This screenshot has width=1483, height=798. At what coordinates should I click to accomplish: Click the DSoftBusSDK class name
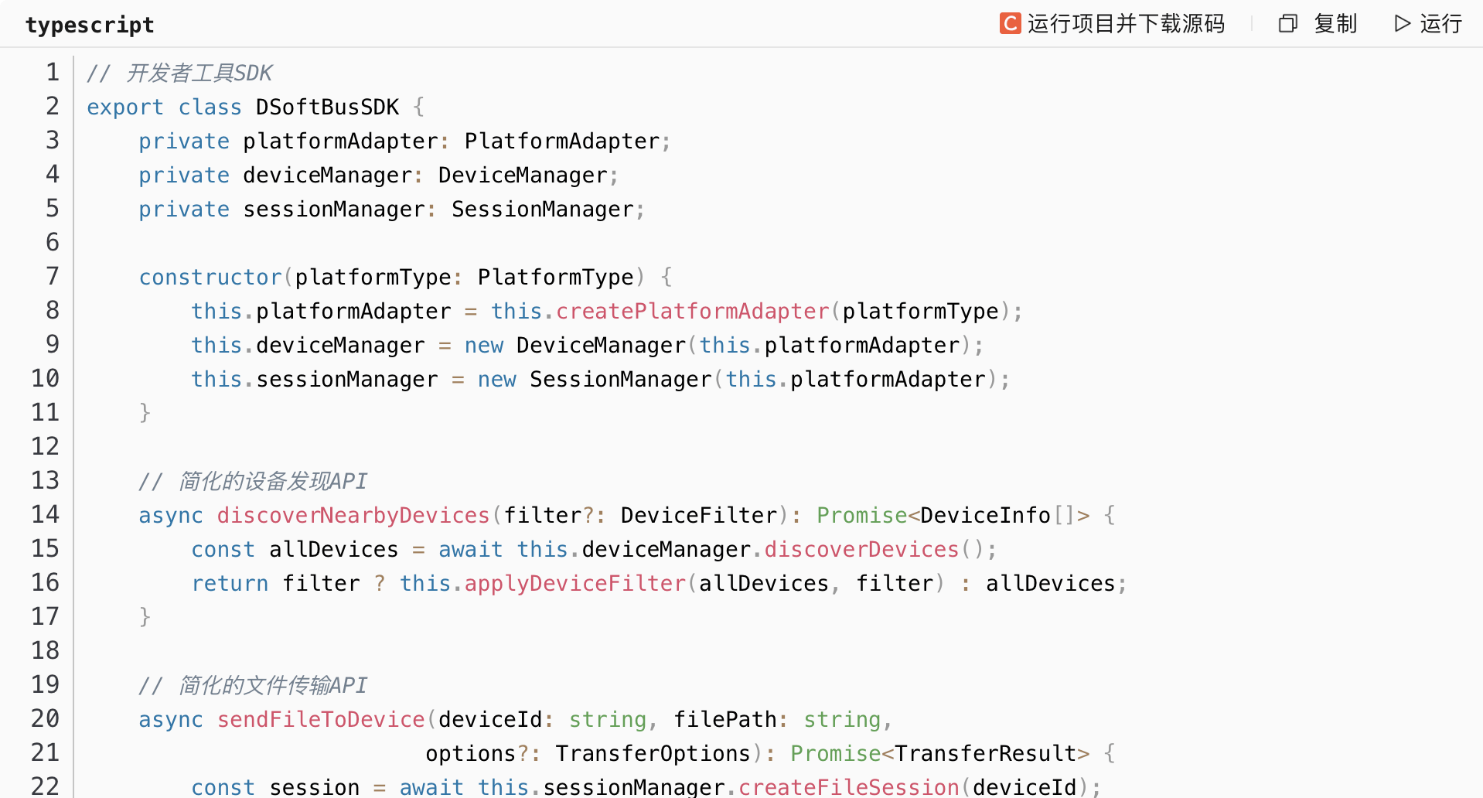(x=327, y=107)
